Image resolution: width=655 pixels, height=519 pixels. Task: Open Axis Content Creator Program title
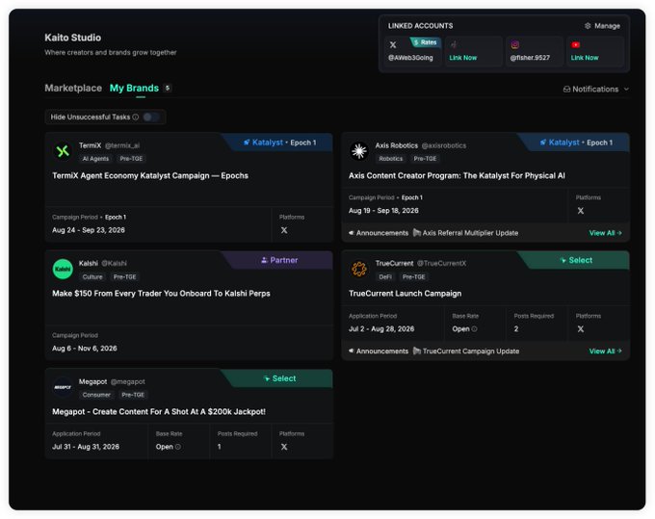pos(457,175)
